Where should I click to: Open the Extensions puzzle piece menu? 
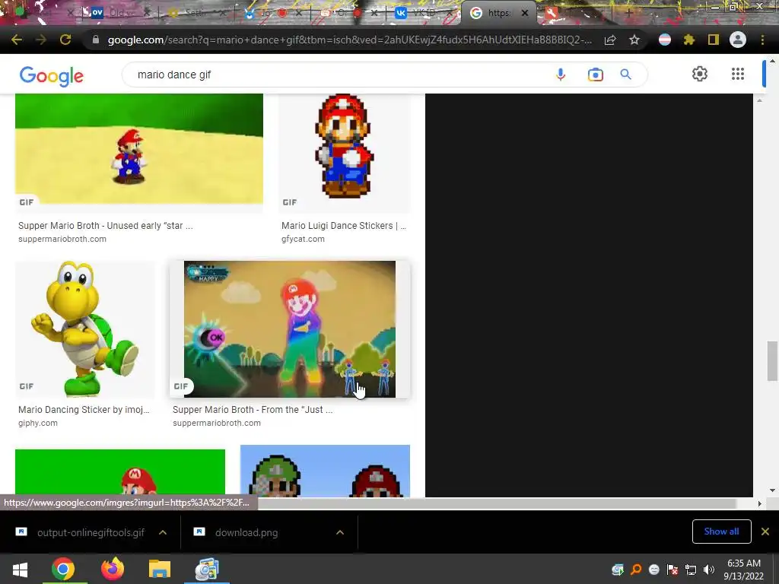tap(689, 40)
